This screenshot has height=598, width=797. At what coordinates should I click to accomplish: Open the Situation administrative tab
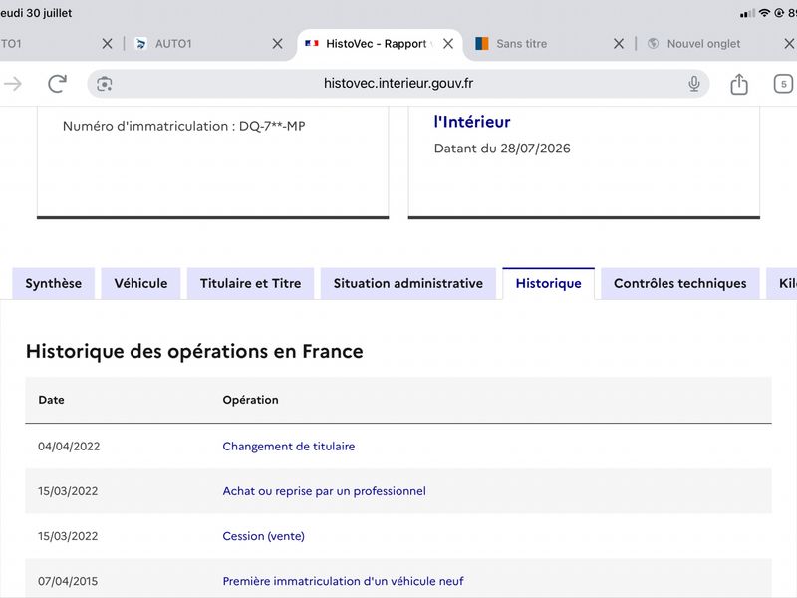tap(408, 283)
